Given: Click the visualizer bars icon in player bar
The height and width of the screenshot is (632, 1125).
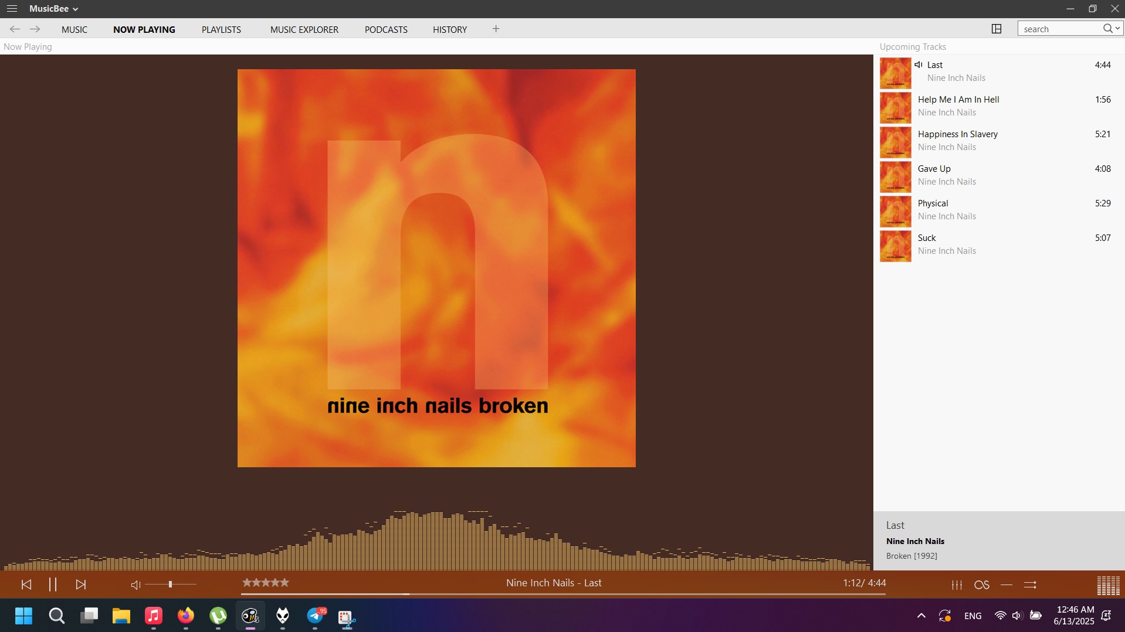Looking at the screenshot, I should click(x=1108, y=585).
